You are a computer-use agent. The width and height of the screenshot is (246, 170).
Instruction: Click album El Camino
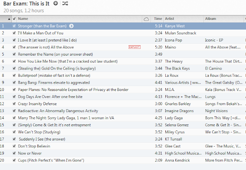click(214, 68)
